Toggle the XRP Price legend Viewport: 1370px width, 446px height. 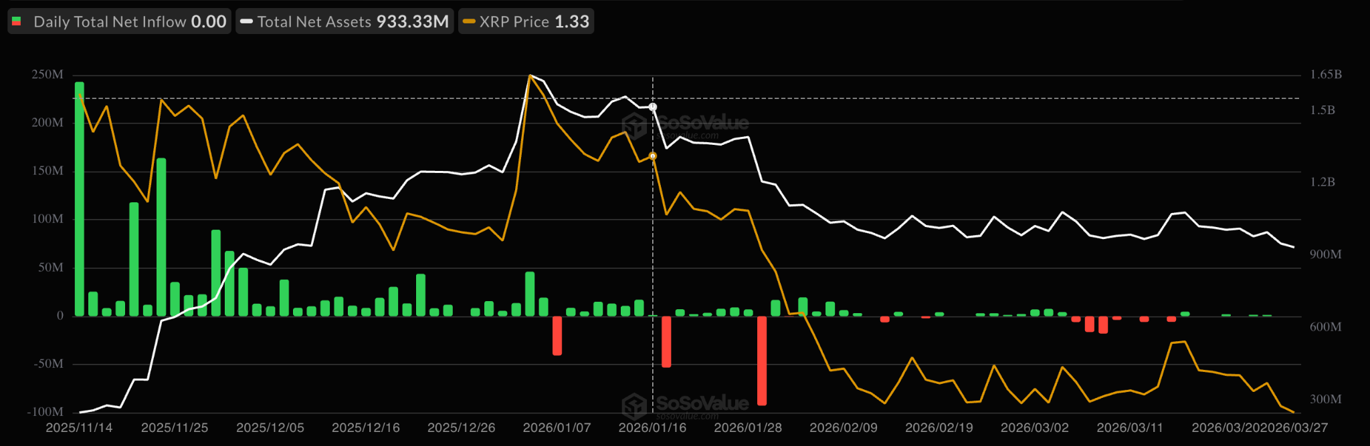(x=526, y=21)
